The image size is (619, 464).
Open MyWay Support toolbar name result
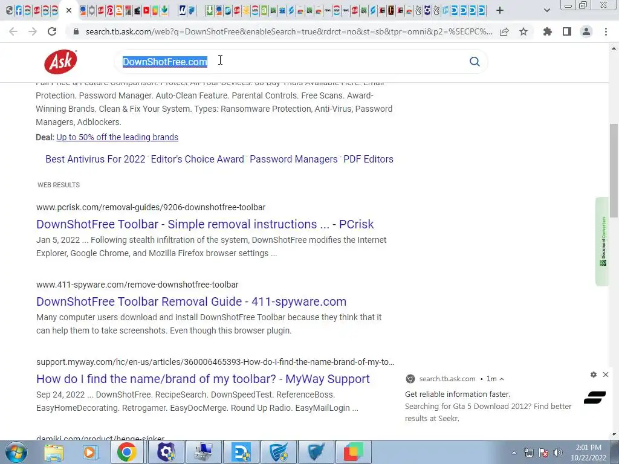point(203,379)
